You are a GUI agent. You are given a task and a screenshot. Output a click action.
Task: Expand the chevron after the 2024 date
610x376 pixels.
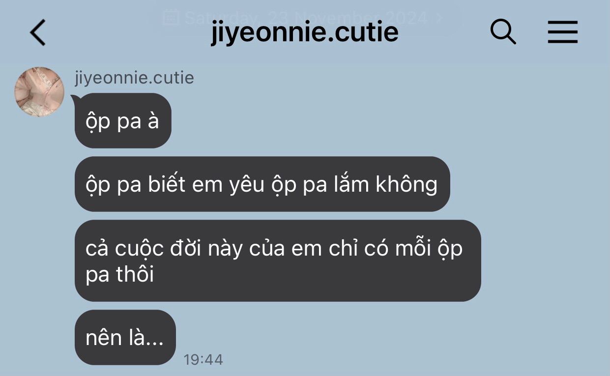(x=439, y=18)
